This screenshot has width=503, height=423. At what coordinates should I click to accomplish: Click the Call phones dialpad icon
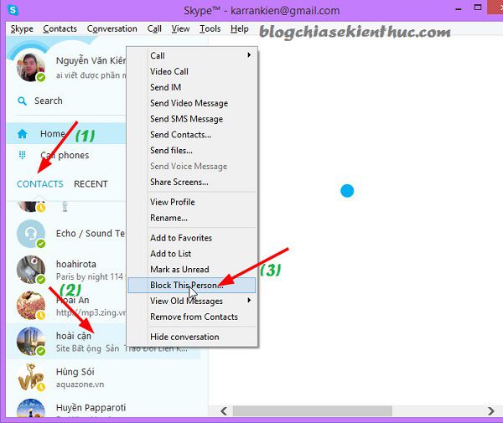point(22,156)
